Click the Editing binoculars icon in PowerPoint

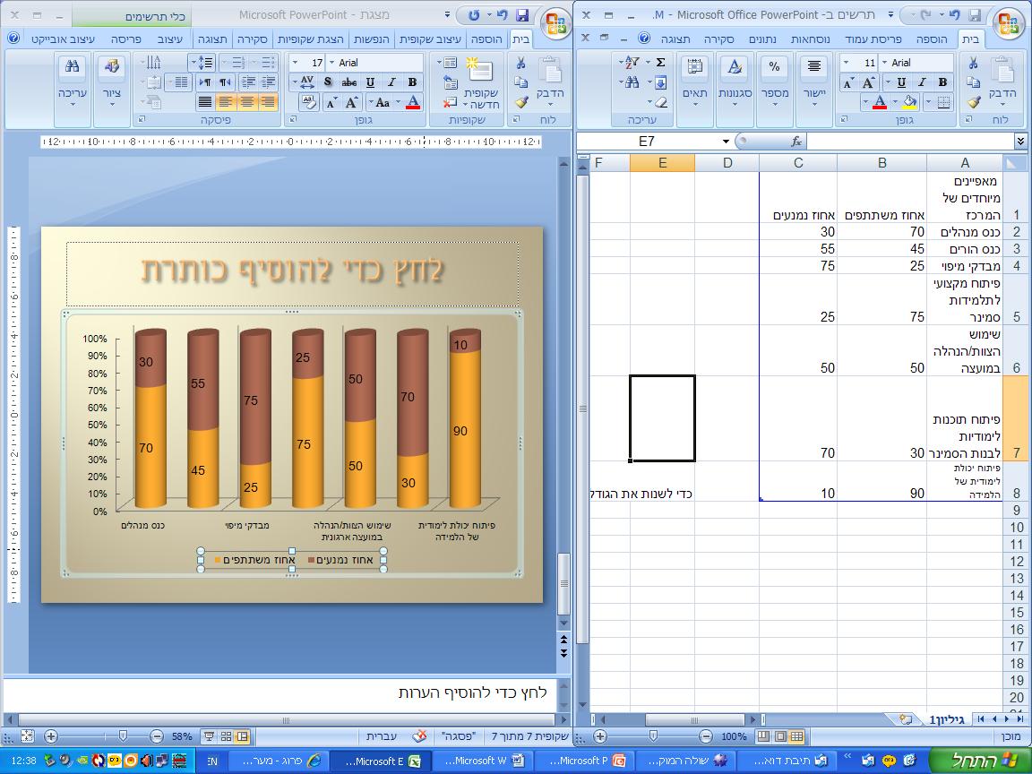(x=73, y=66)
